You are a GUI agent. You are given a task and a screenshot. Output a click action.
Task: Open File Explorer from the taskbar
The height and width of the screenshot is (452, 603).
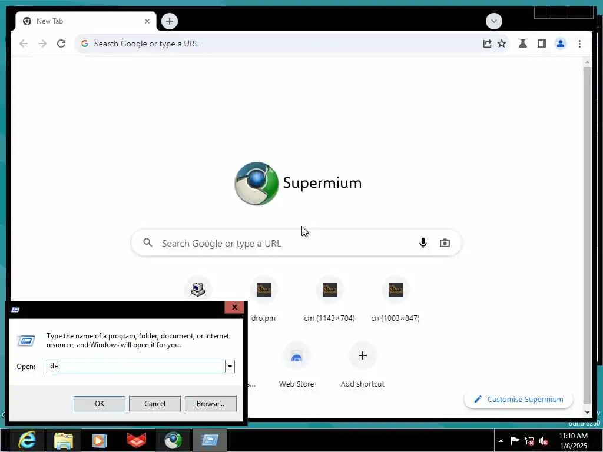tap(64, 440)
